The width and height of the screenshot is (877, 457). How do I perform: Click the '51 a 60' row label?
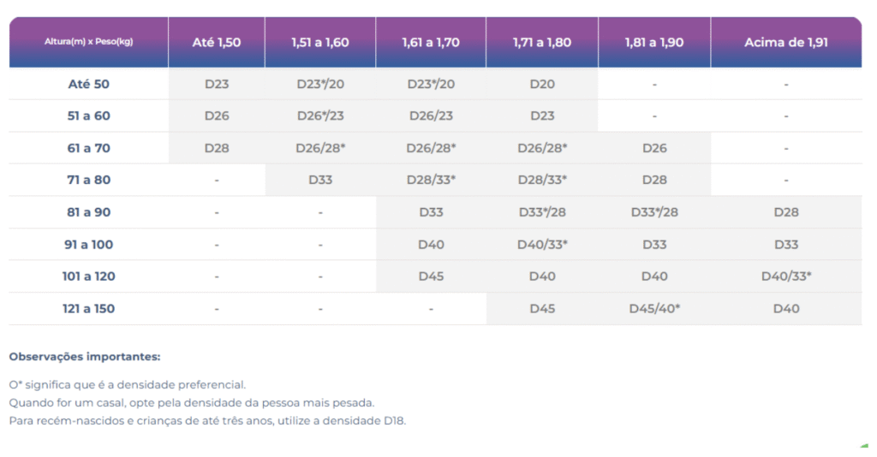tap(89, 116)
